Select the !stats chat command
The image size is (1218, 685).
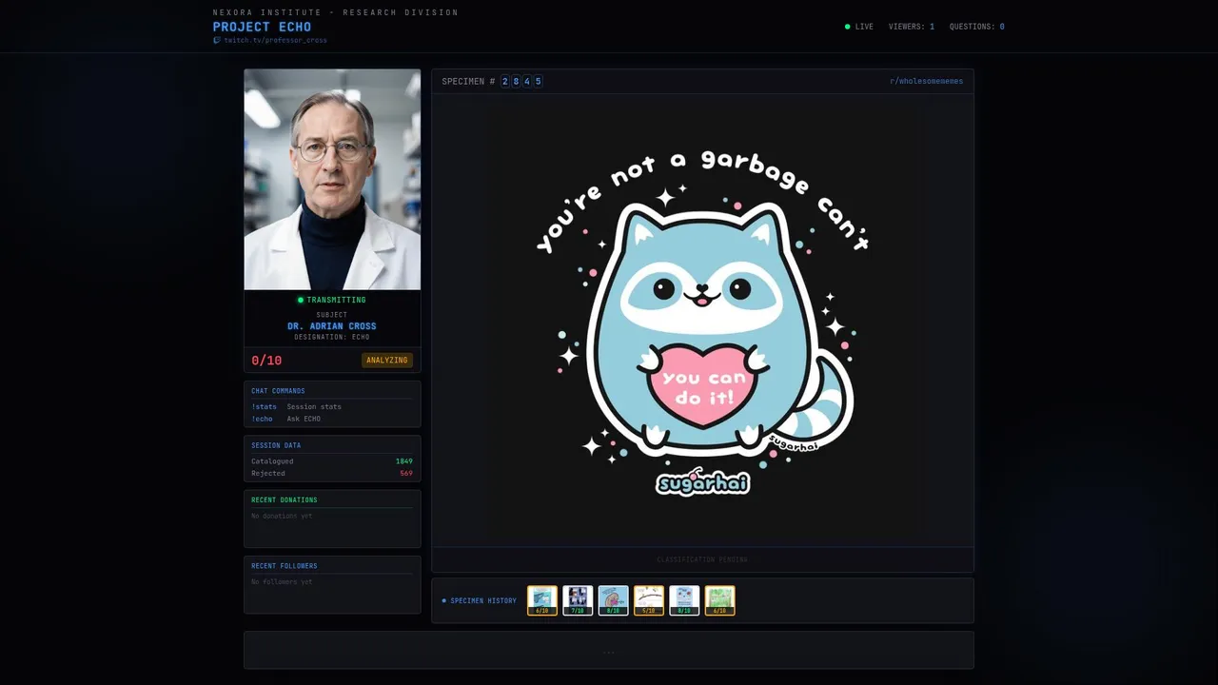pos(264,406)
